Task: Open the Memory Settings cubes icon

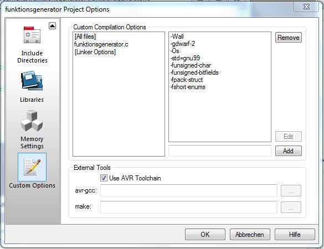Action: (x=32, y=121)
